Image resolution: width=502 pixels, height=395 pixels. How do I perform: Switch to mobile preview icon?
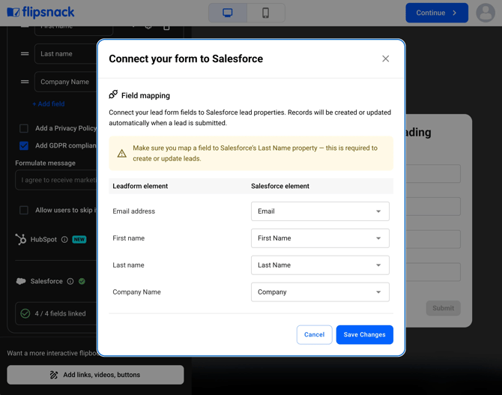tap(265, 13)
